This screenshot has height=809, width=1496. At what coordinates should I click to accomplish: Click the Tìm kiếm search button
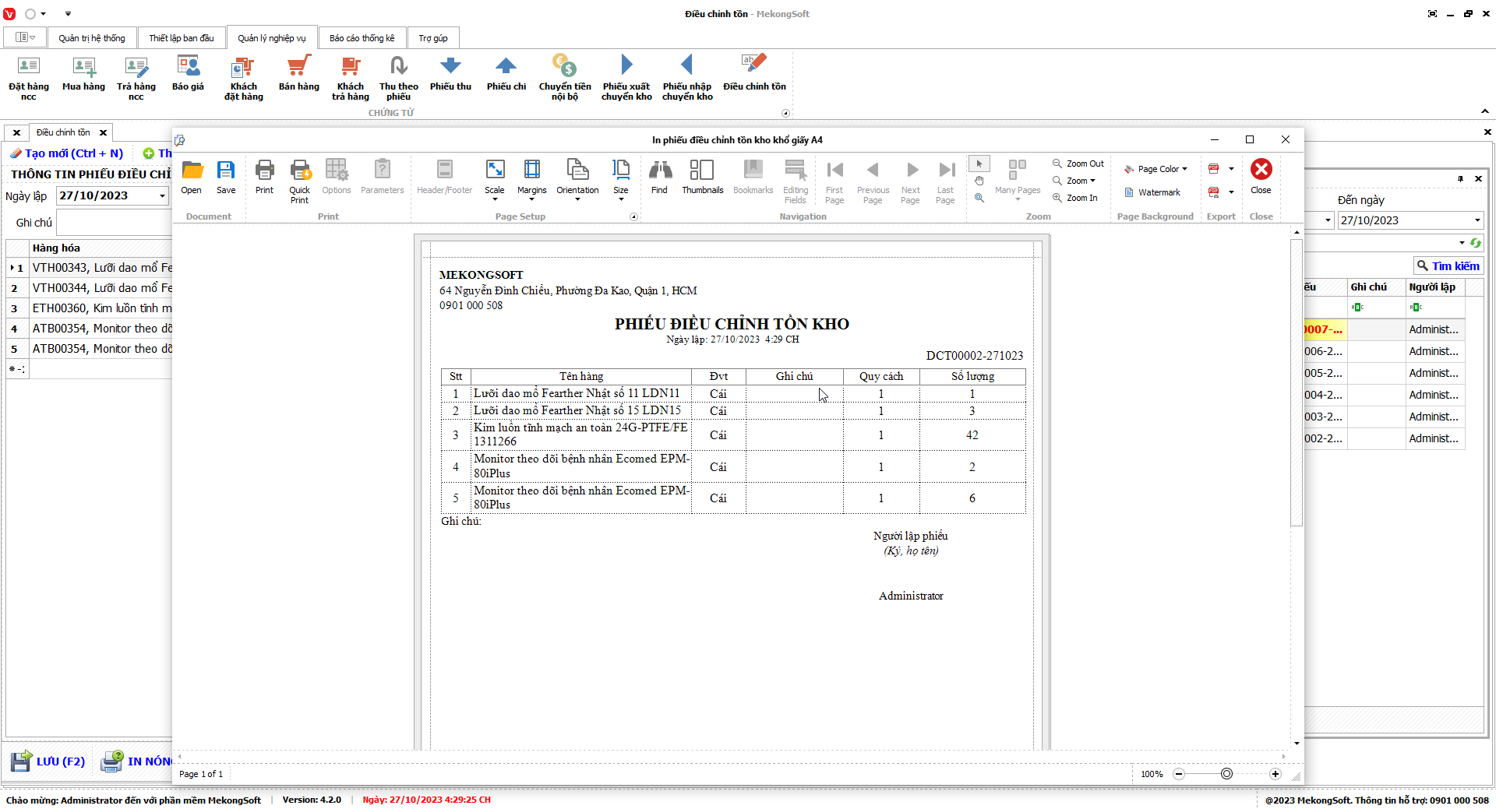(1448, 266)
